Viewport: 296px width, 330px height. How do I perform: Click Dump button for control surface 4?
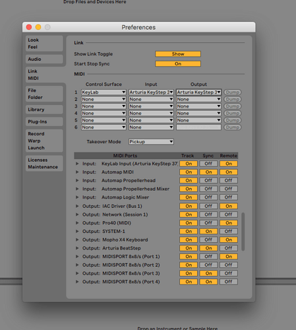pyautogui.click(x=233, y=114)
